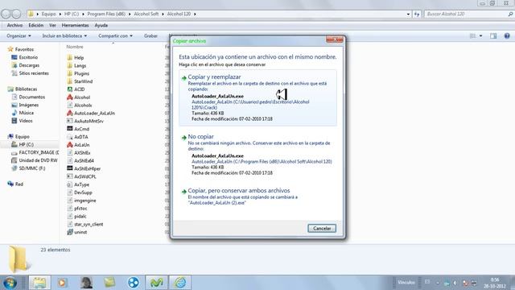This screenshot has height=290, width=515.
Task: Click the Grabar toolbar button
Action: [150, 35]
